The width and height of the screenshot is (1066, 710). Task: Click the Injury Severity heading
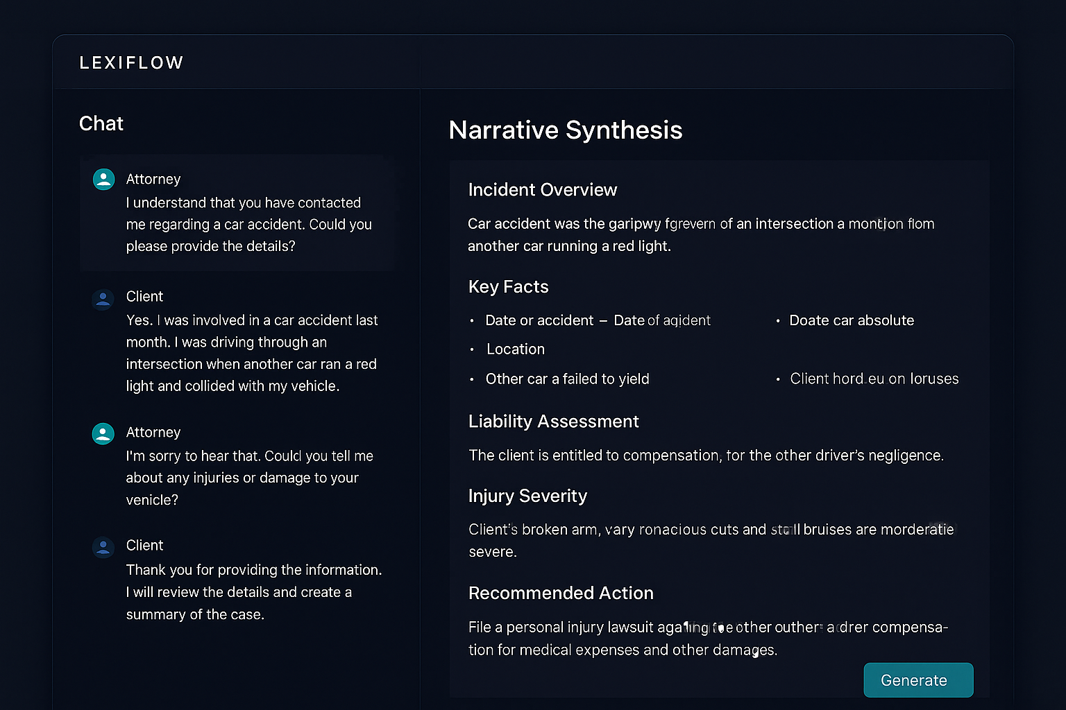click(x=527, y=496)
